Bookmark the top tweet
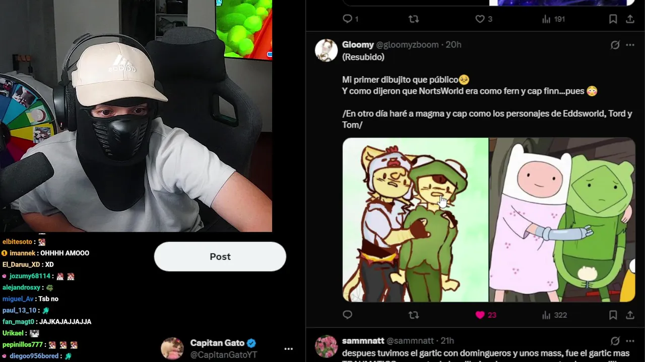Viewport: 645px width, 362px height. 613,19
